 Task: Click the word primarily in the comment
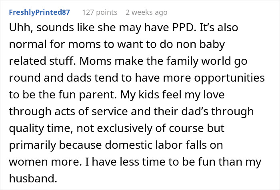coord(32,145)
